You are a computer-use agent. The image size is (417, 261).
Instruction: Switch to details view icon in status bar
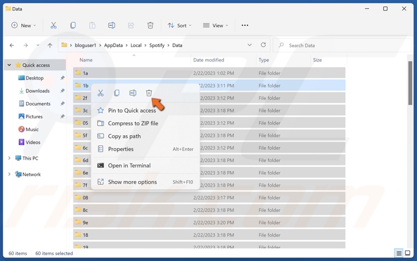[x=399, y=253]
